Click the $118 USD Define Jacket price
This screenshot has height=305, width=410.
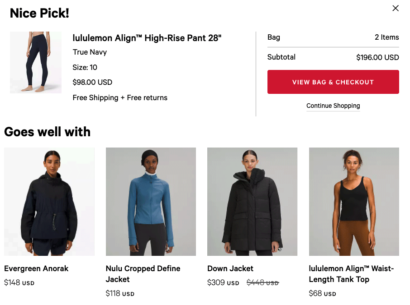(120, 294)
